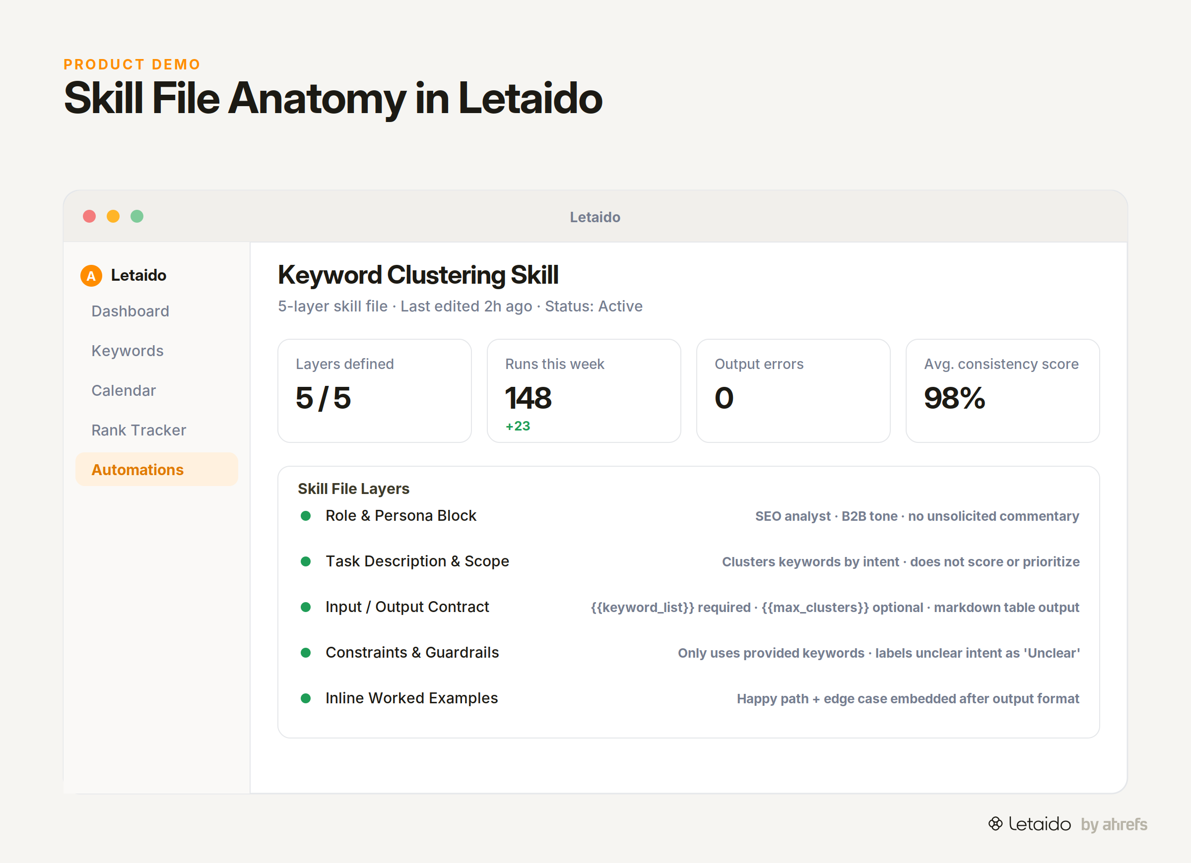Click the 5 / 5 layers value

coord(324,398)
